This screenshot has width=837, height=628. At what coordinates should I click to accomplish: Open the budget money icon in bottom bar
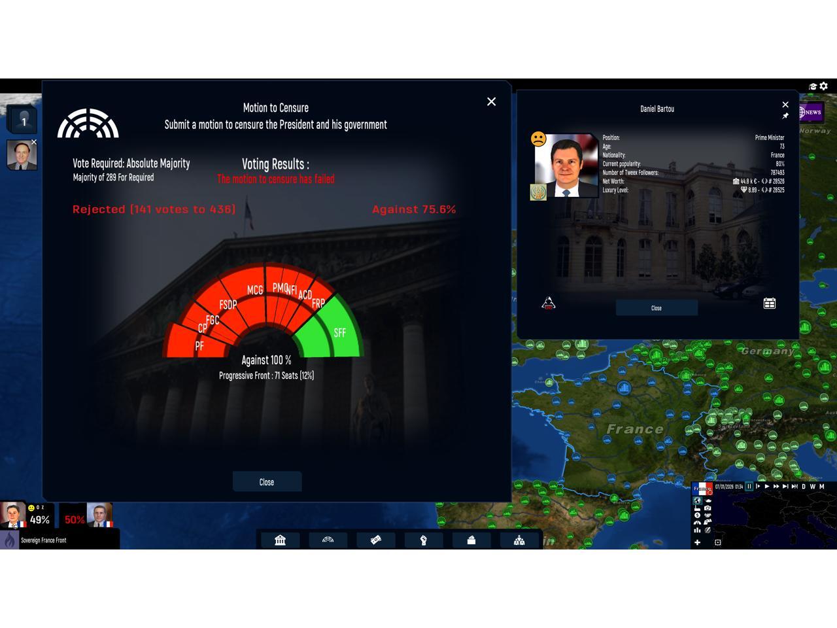click(x=376, y=540)
